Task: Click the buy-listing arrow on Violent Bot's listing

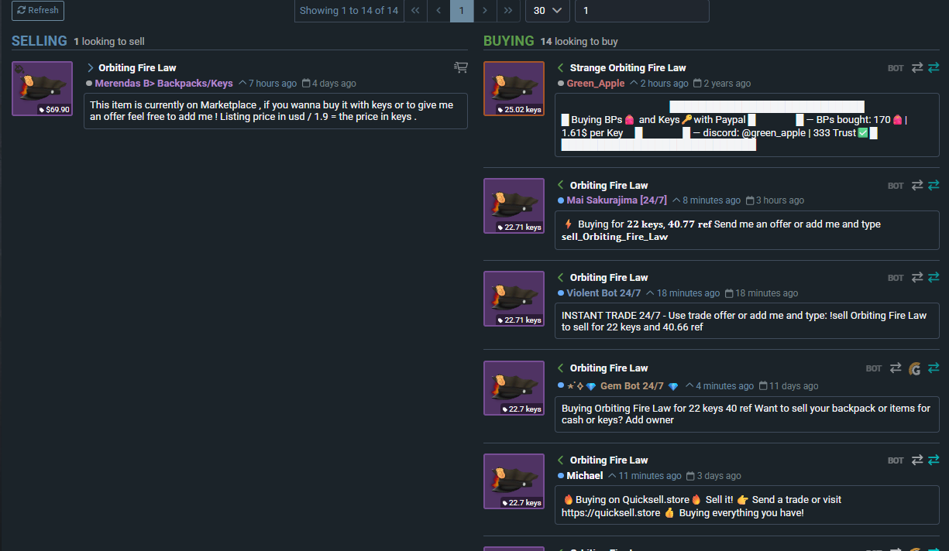Action: [x=561, y=277]
